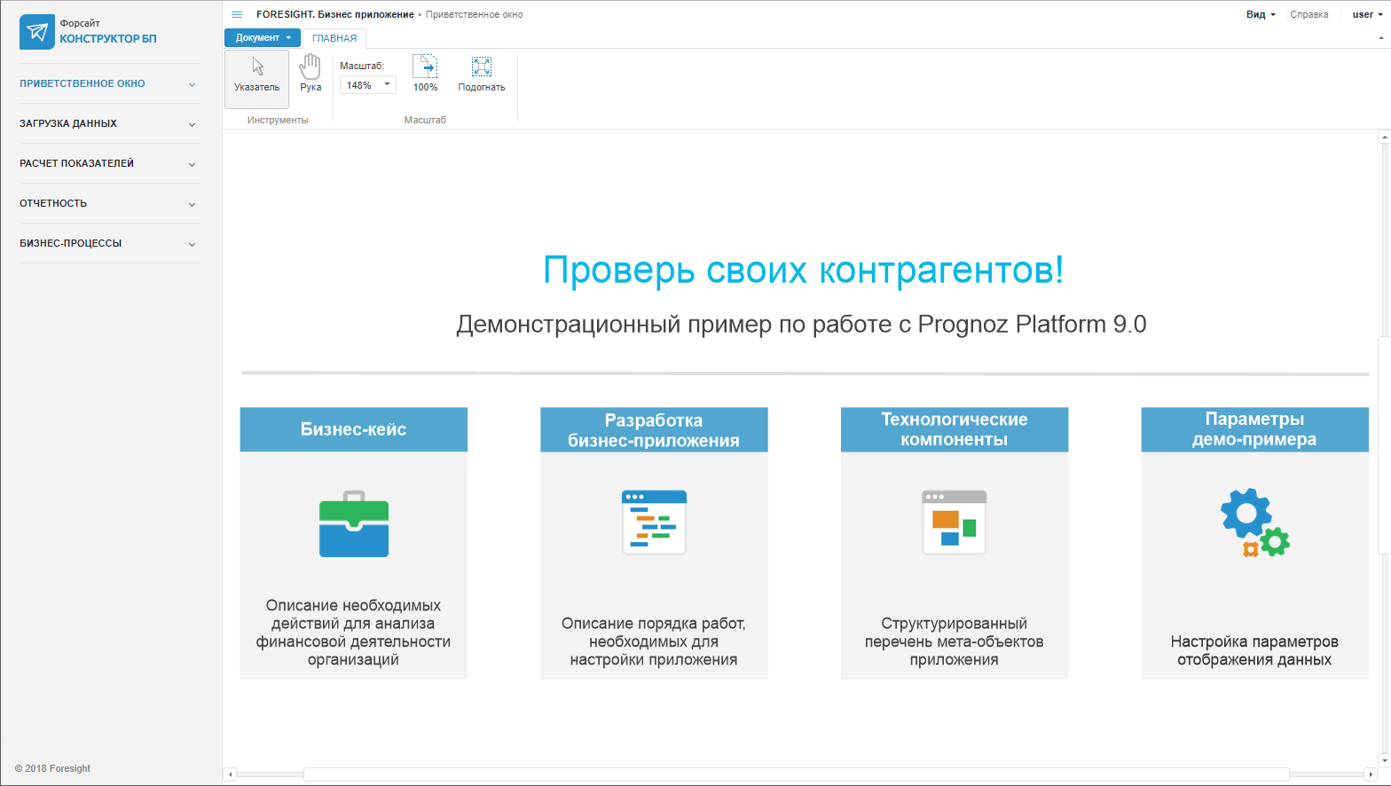Click the Foresight paper plane logo

tap(36, 32)
